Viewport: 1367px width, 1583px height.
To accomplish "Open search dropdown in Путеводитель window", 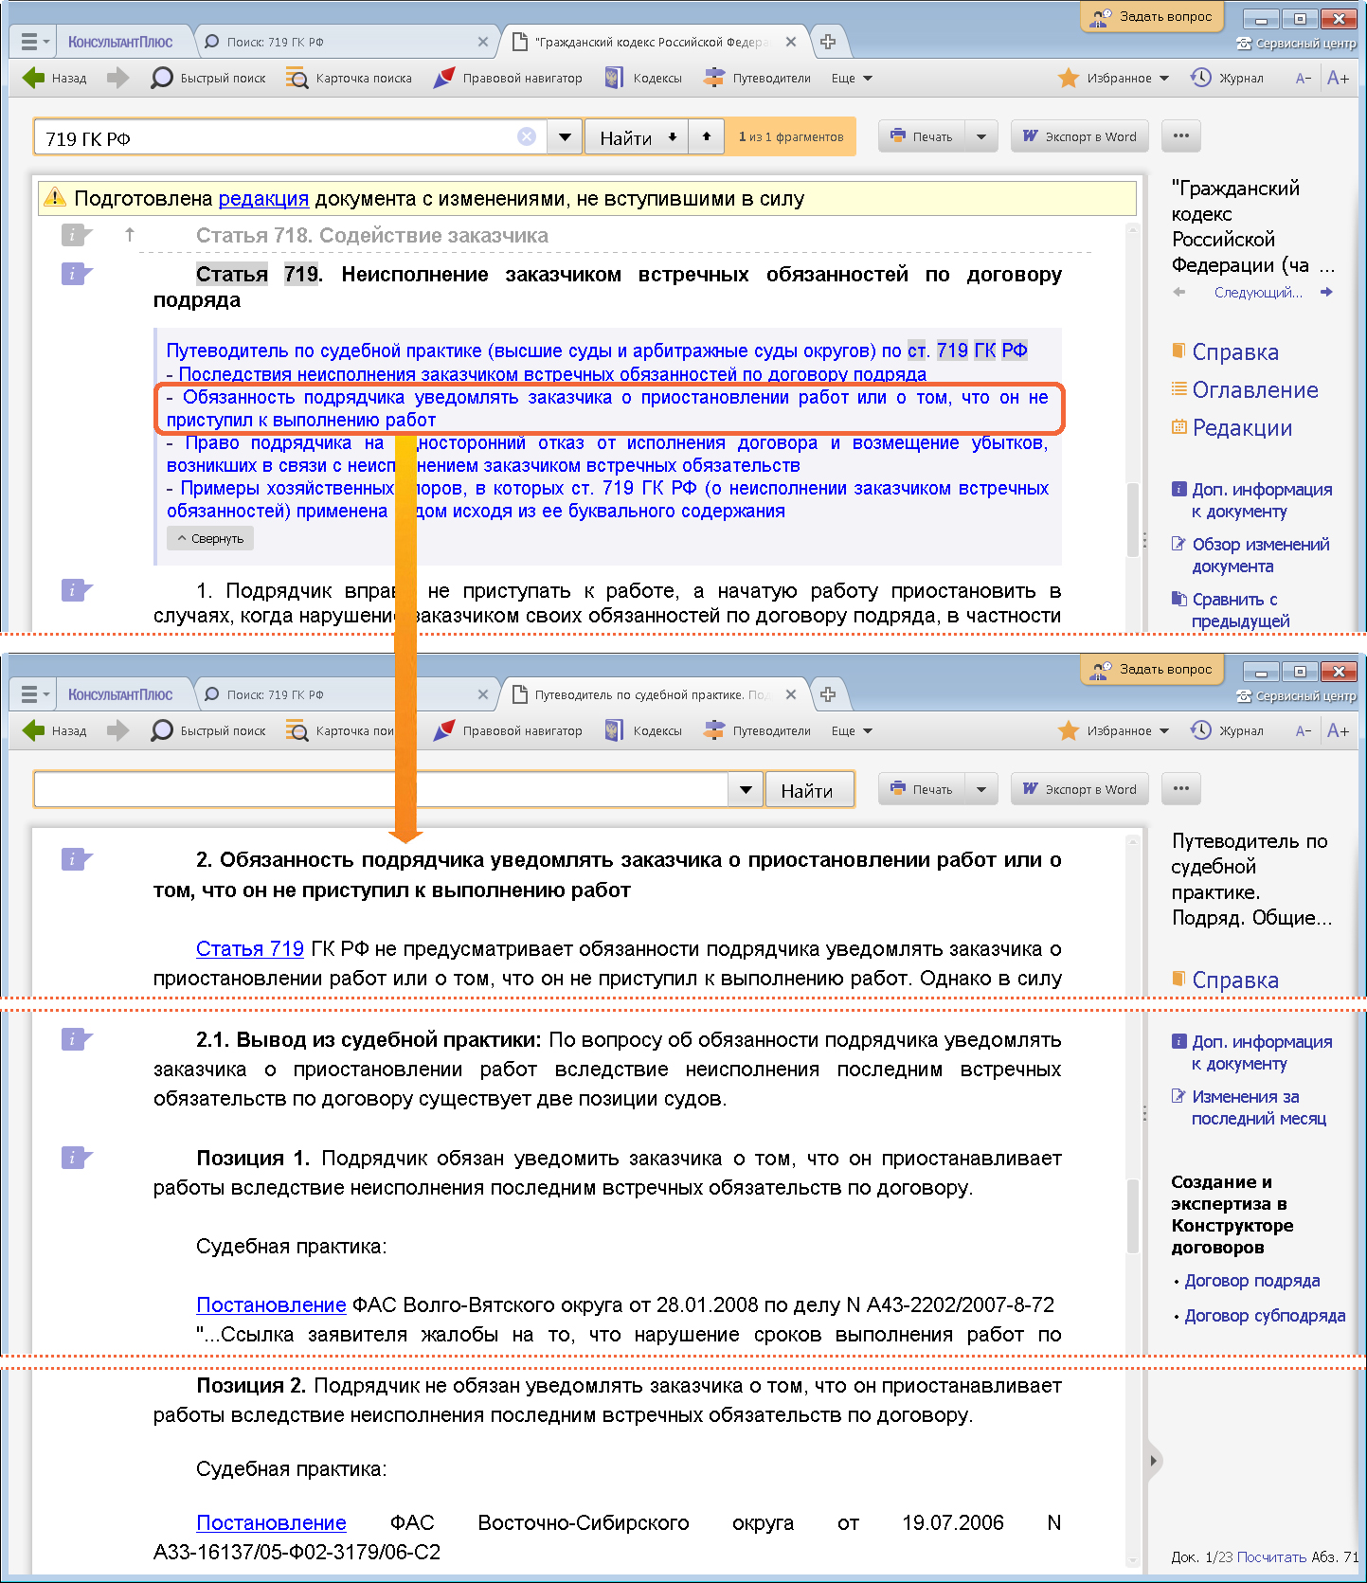I will pos(746,790).
